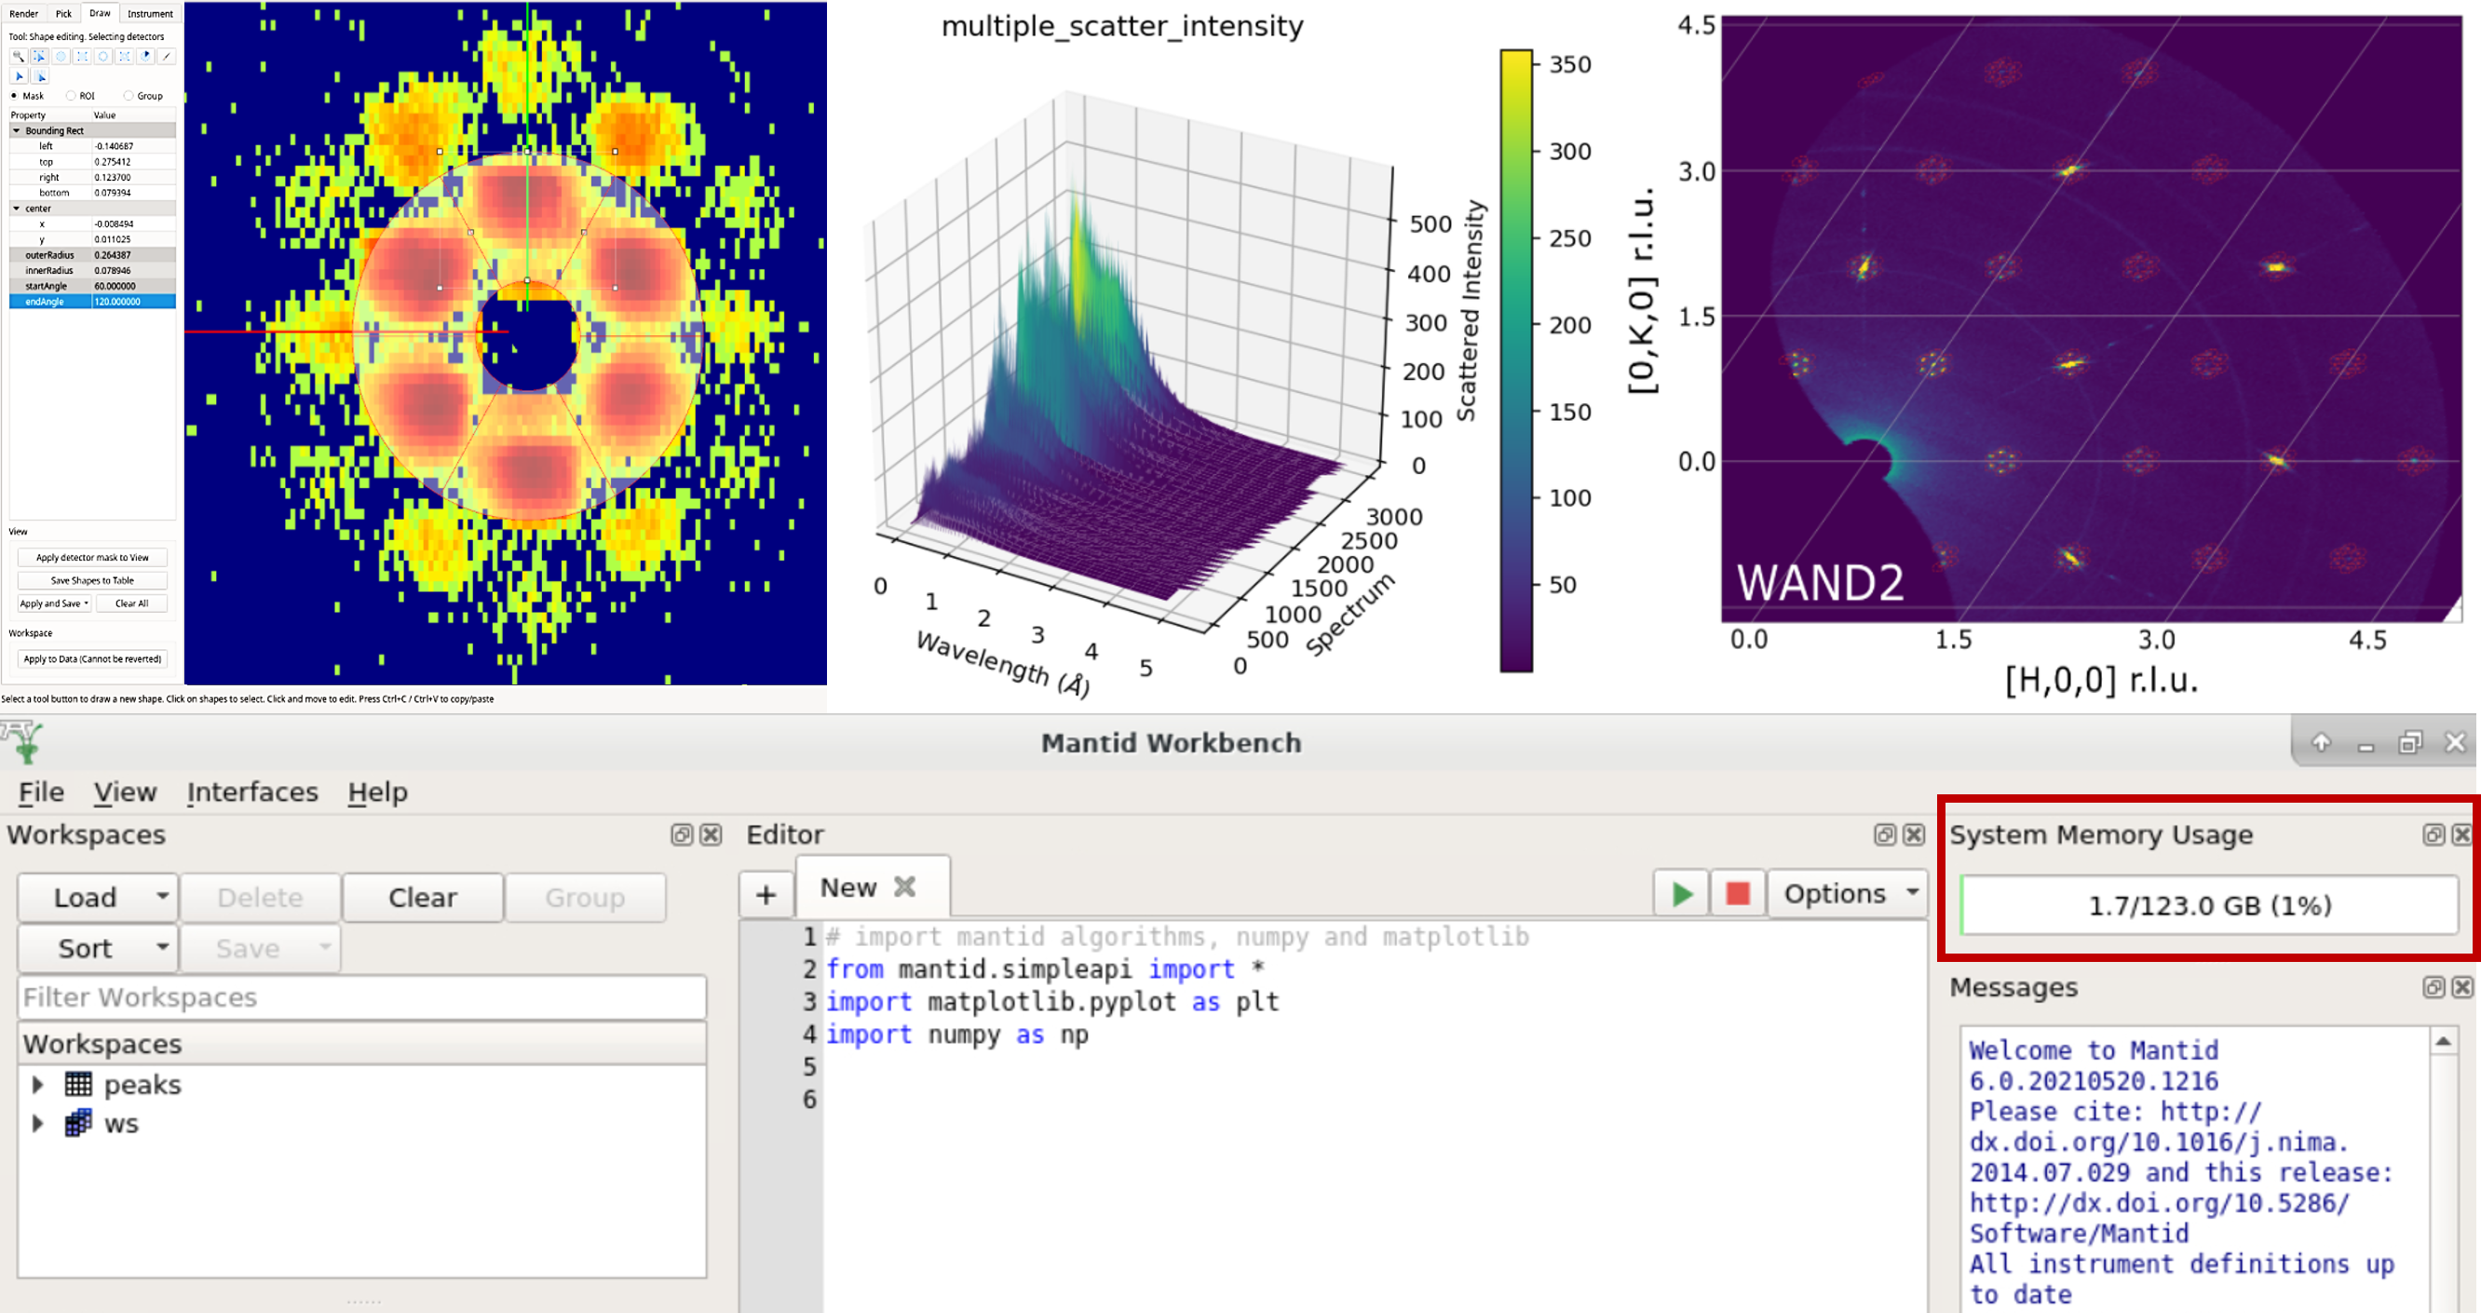The image size is (2481, 1313).
Task: Click Apply detector mask to View
Action: (92, 558)
